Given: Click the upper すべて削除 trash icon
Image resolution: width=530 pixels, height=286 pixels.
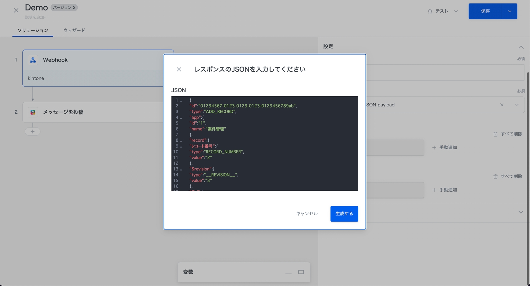Looking at the screenshot, I should [x=495, y=134].
